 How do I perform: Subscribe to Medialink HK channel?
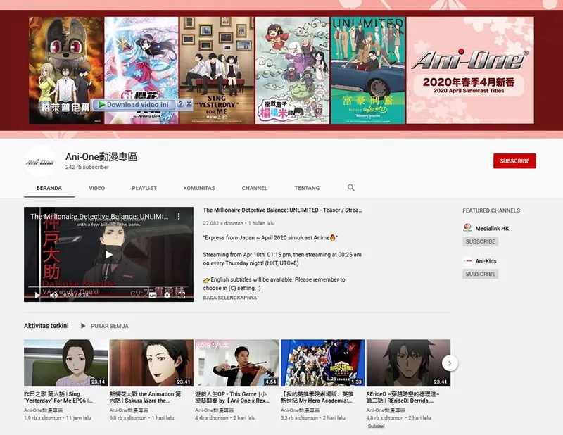[481, 241]
